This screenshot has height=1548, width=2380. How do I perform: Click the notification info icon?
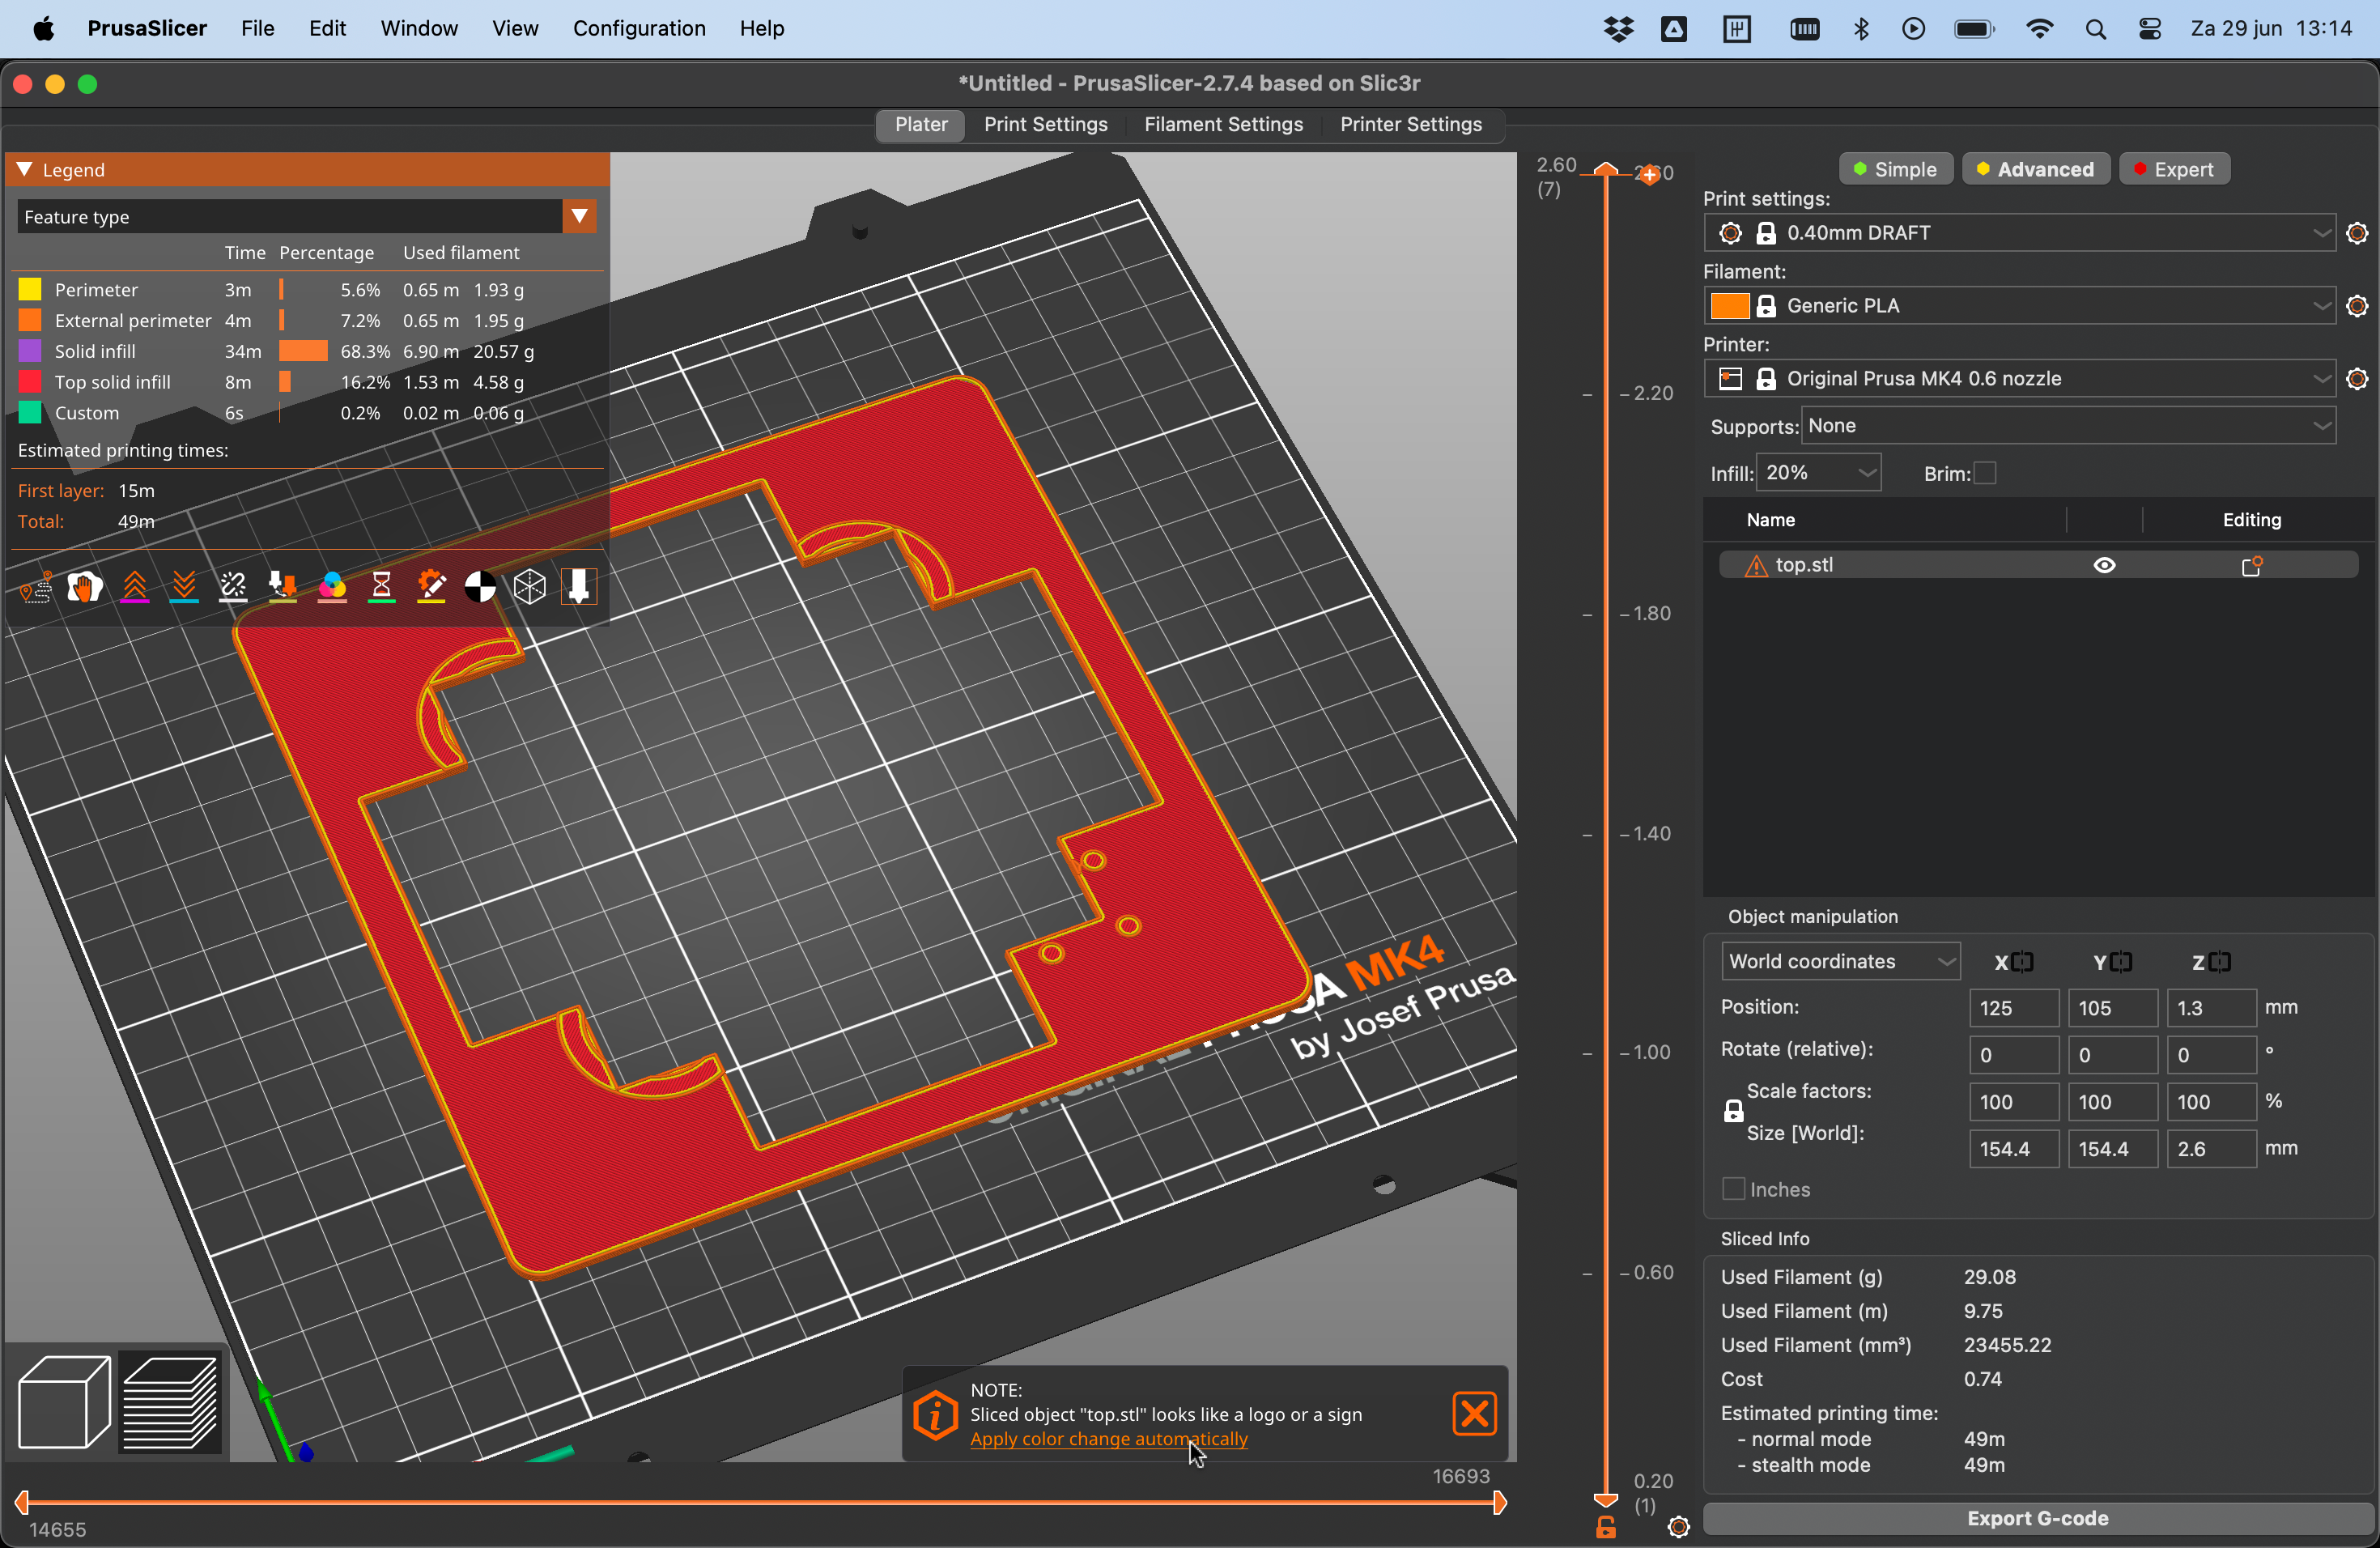click(936, 1415)
